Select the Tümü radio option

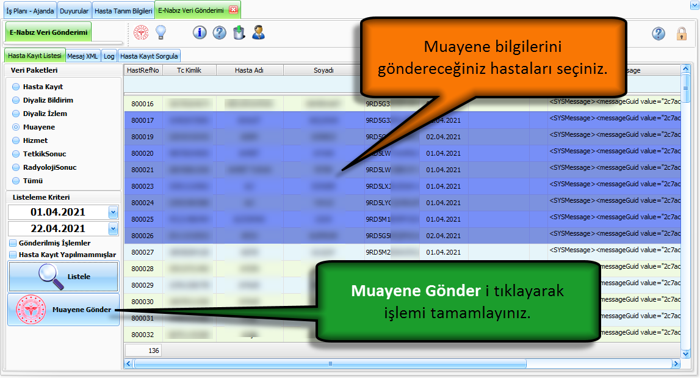pos(16,181)
